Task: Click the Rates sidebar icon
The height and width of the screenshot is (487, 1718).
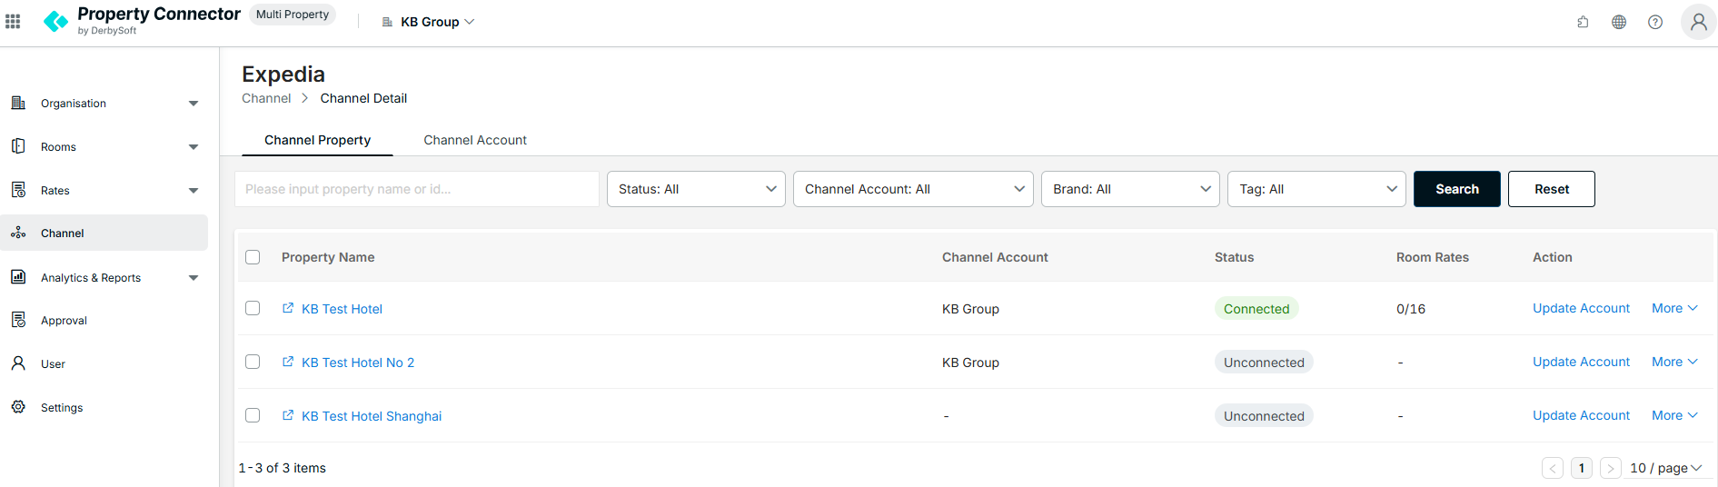Action: [x=18, y=190]
